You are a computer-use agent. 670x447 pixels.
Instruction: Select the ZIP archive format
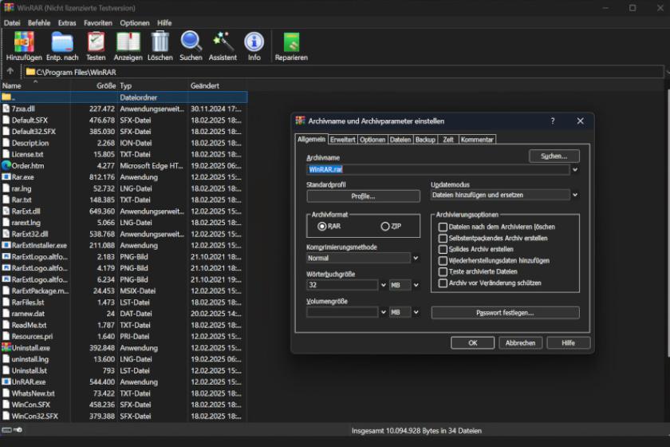(x=385, y=226)
